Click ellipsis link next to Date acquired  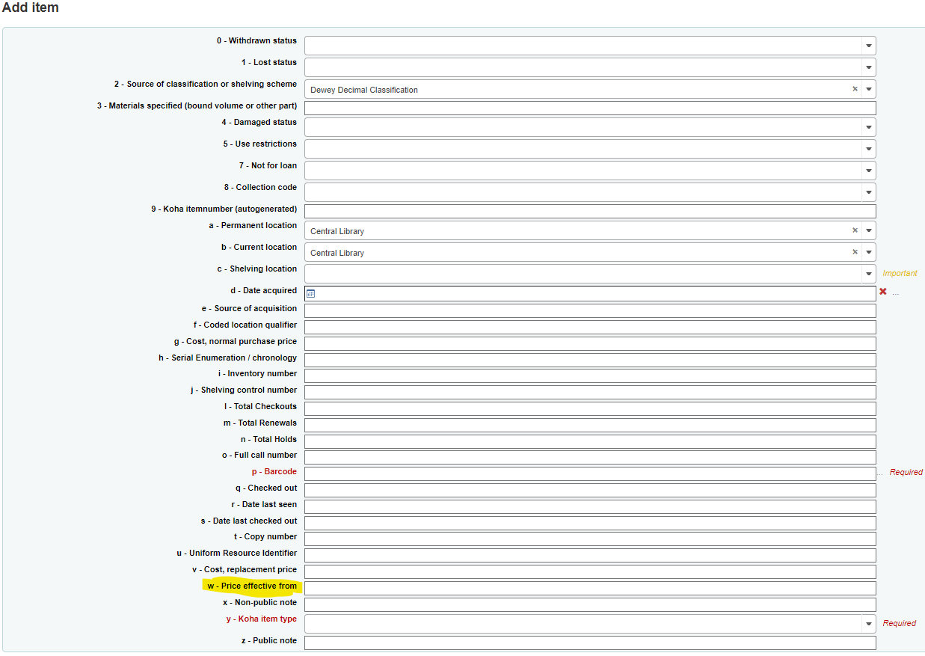pyautogui.click(x=896, y=292)
